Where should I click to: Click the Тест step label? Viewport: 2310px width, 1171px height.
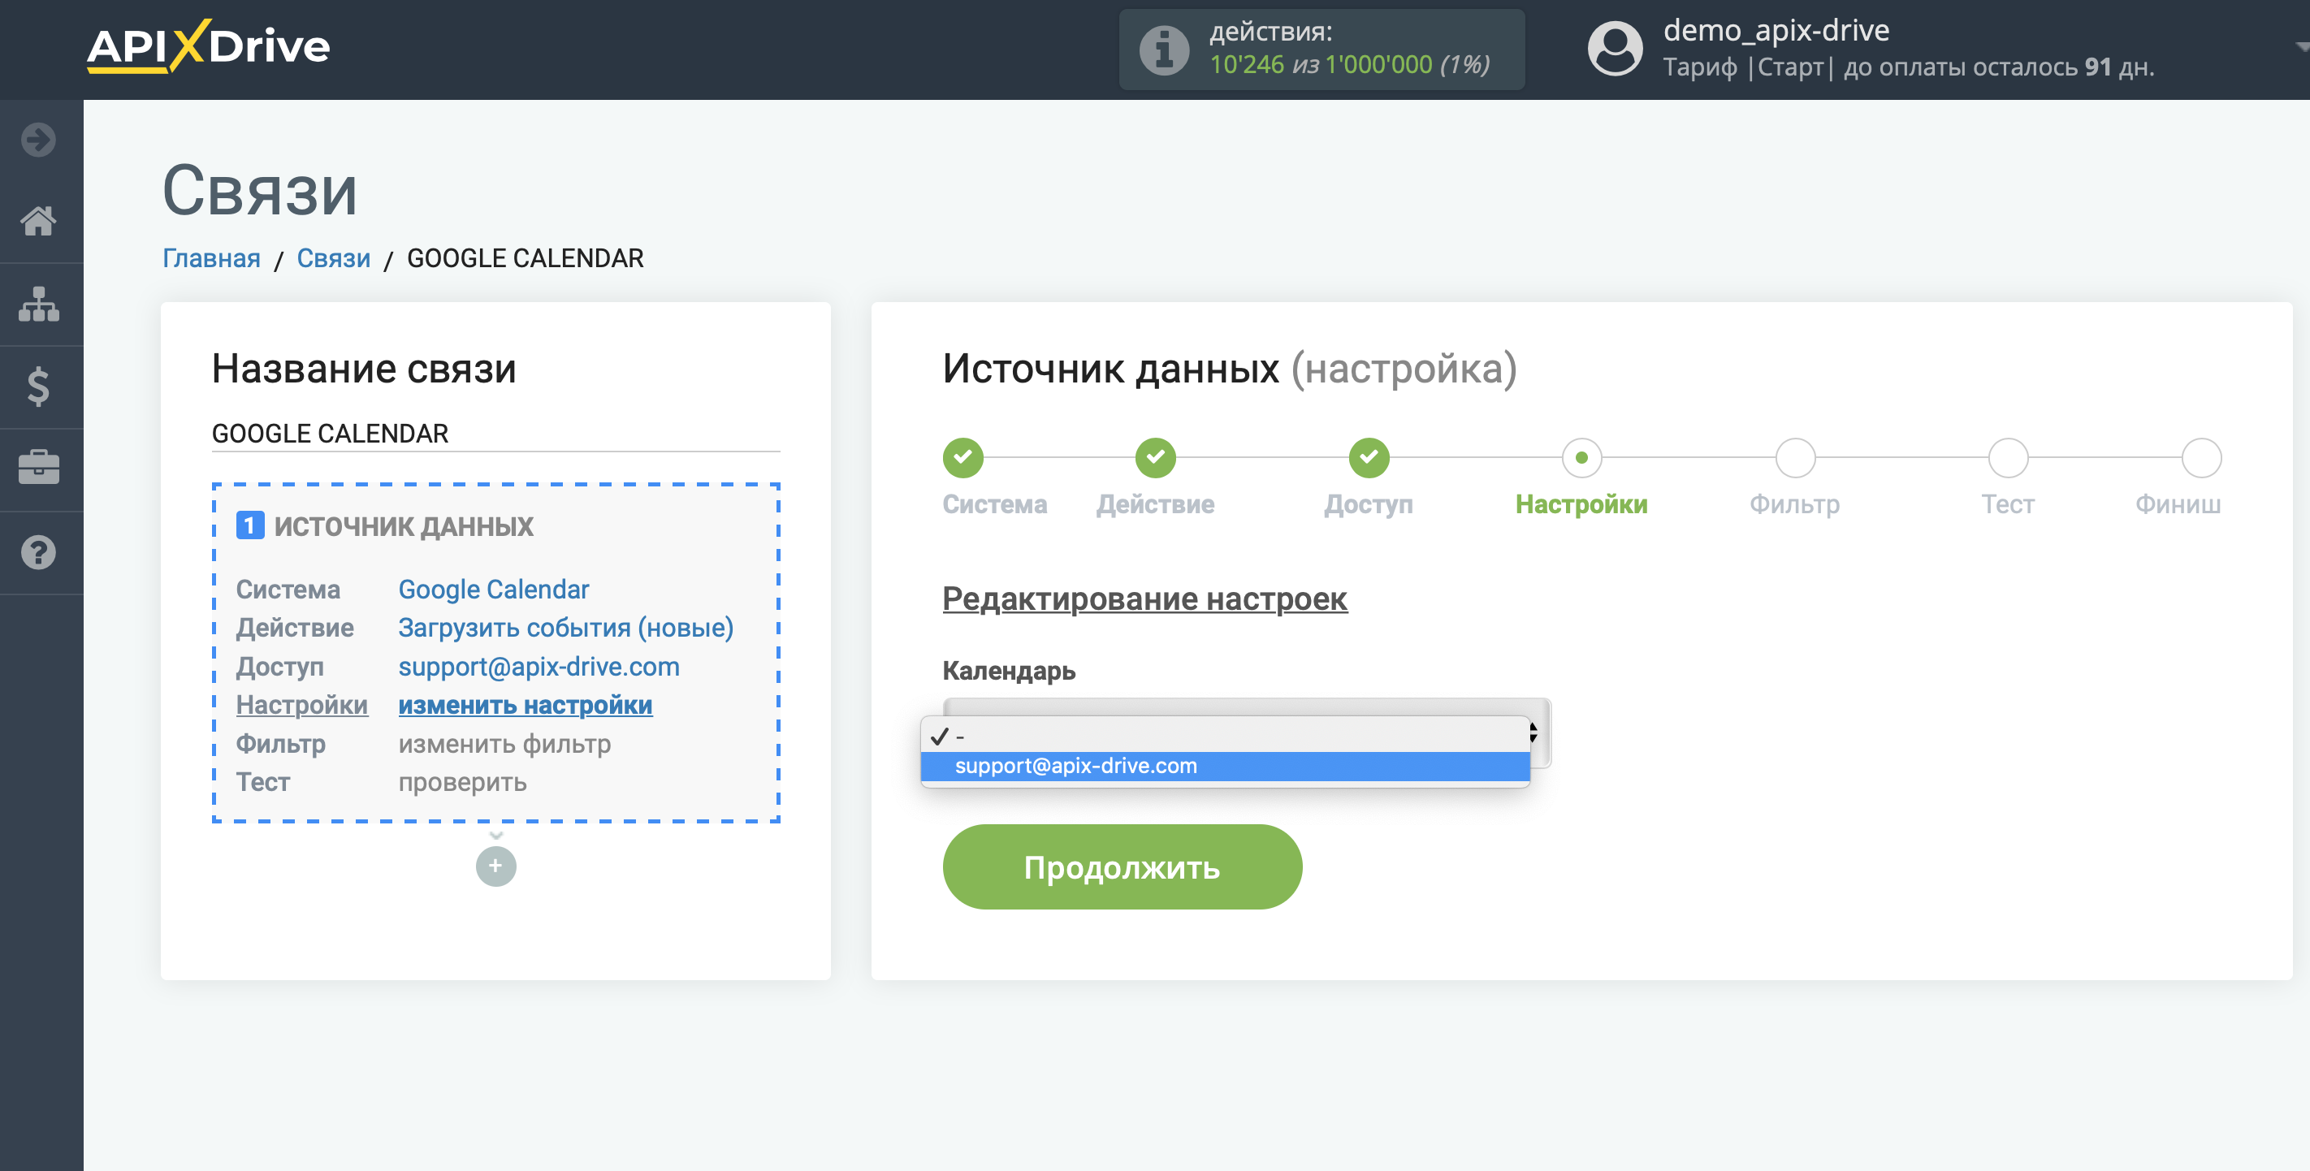2007,504
